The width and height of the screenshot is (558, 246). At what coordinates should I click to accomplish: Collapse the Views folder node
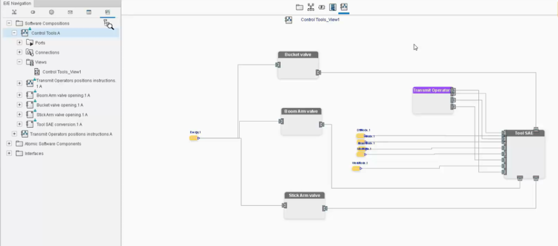[20, 62]
